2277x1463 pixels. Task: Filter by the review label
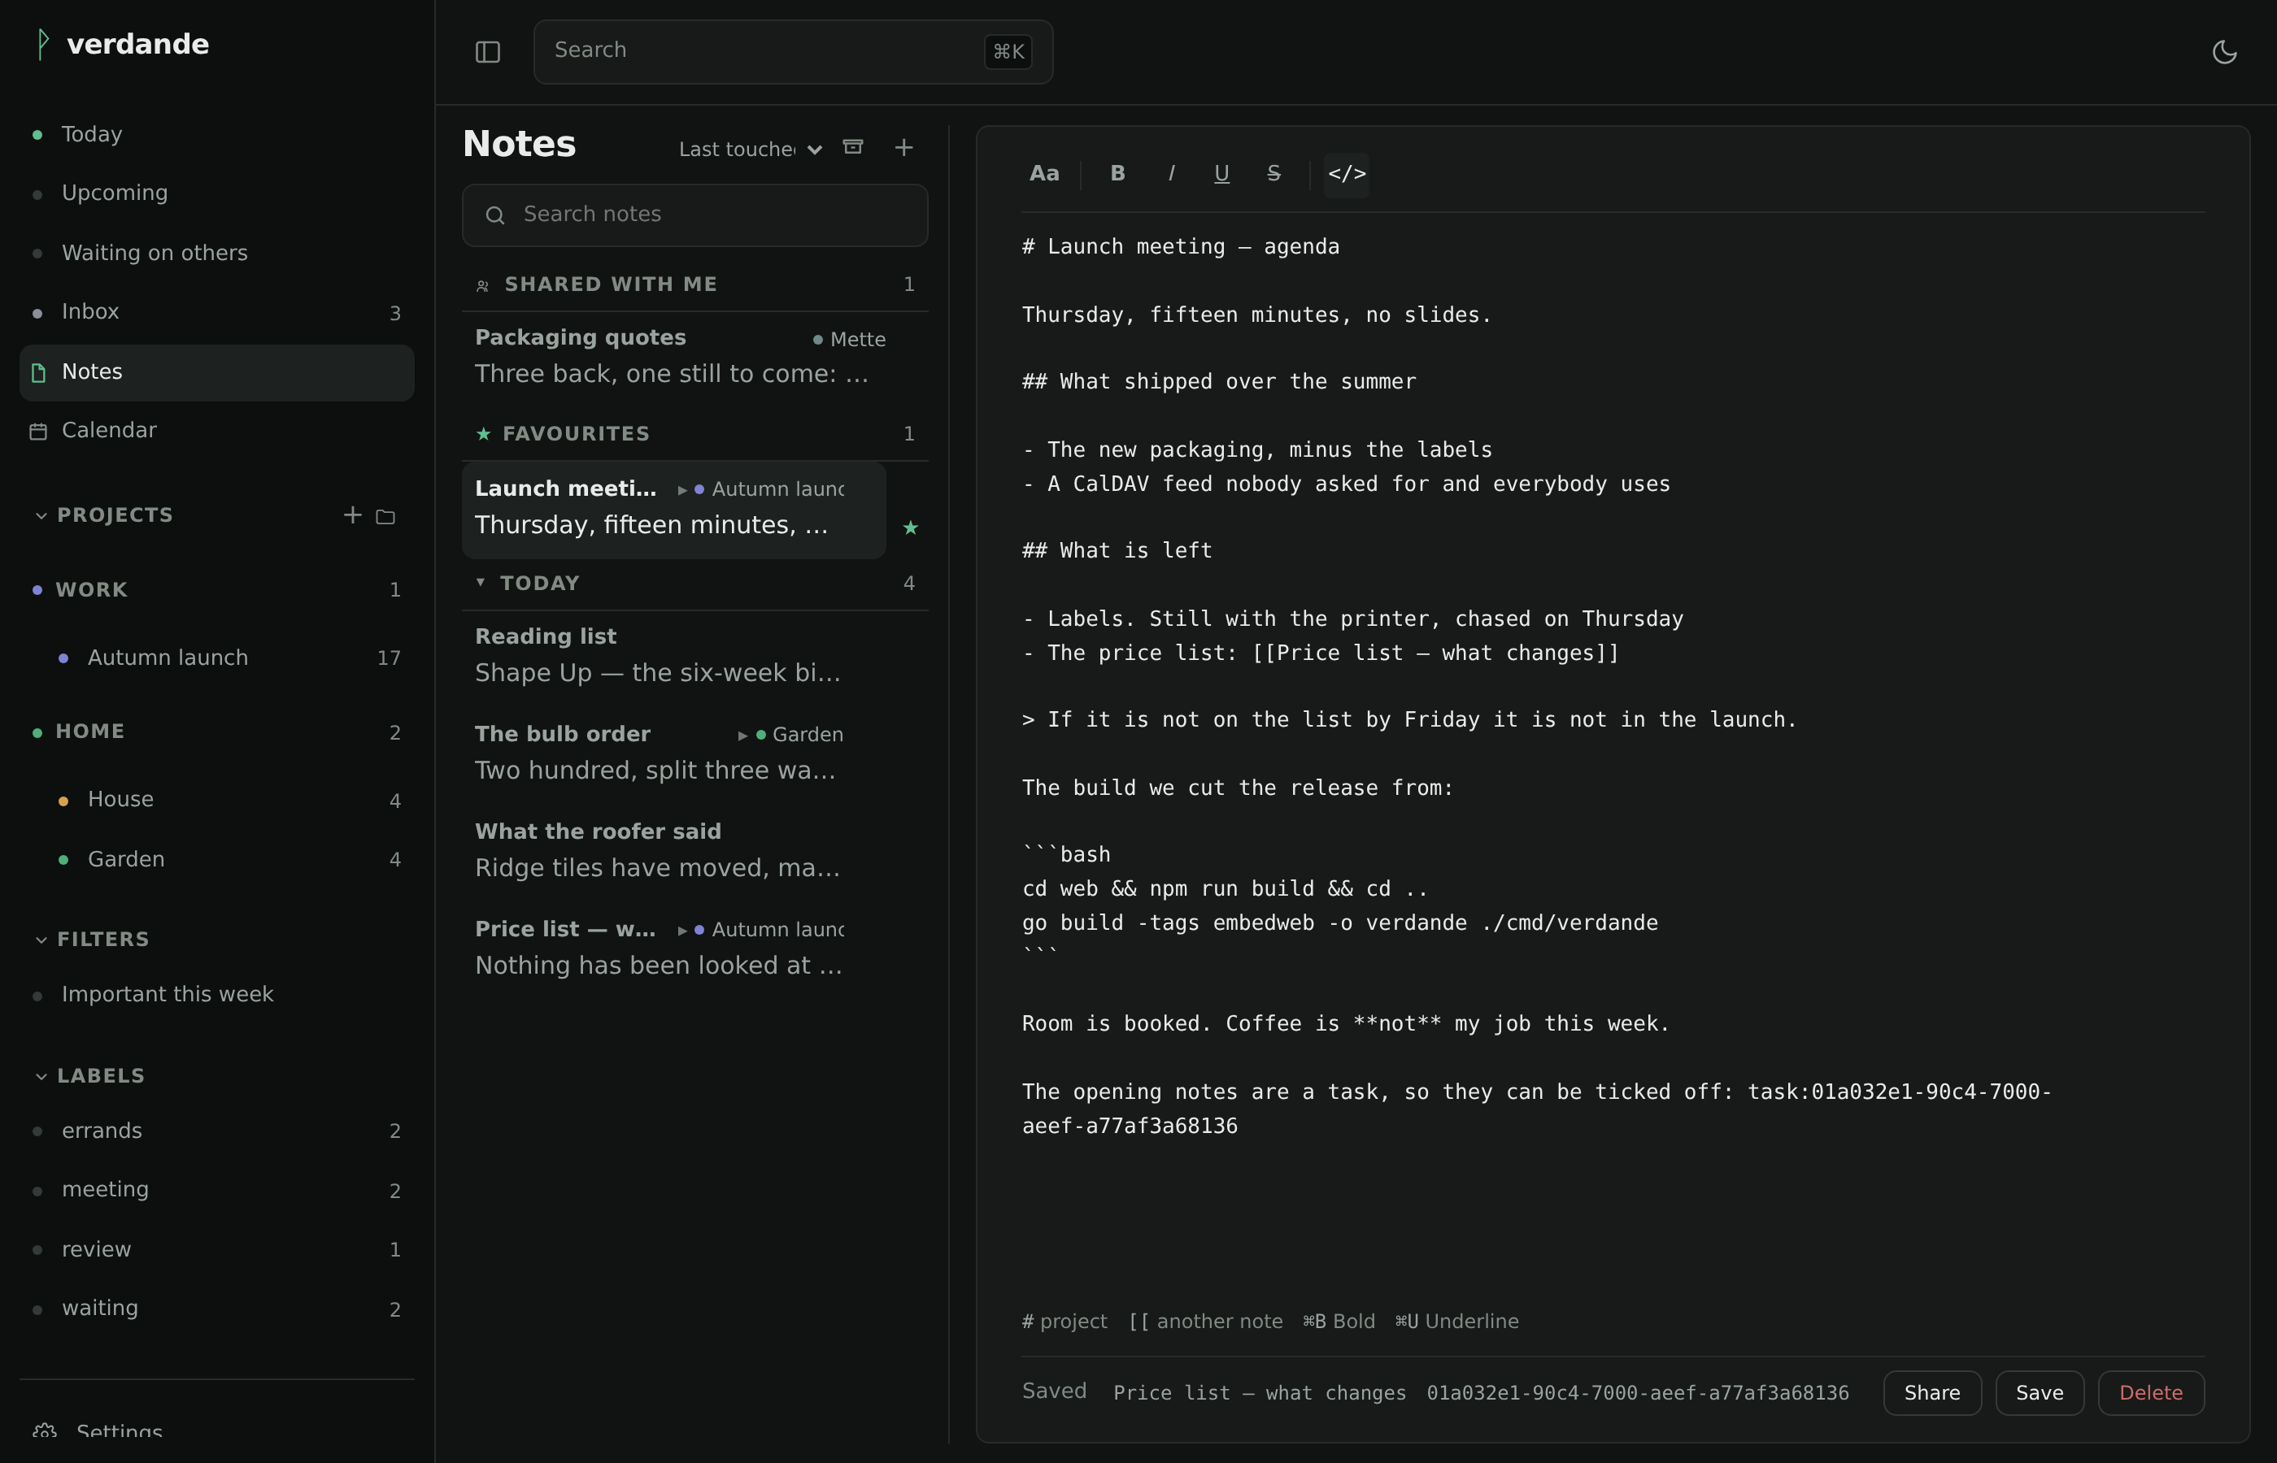pos(216,1249)
